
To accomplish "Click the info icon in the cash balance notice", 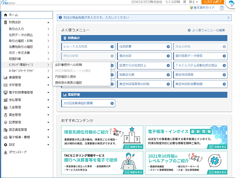I will 60,17.
